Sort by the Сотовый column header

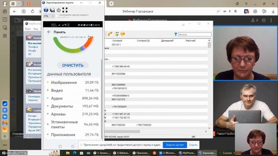(117, 40)
